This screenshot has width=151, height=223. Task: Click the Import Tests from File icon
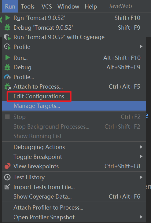[x=7, y=187]
